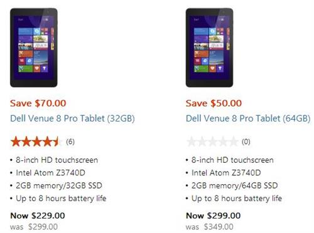
Task: Select the Now $299.00 price
Action: 214,215
